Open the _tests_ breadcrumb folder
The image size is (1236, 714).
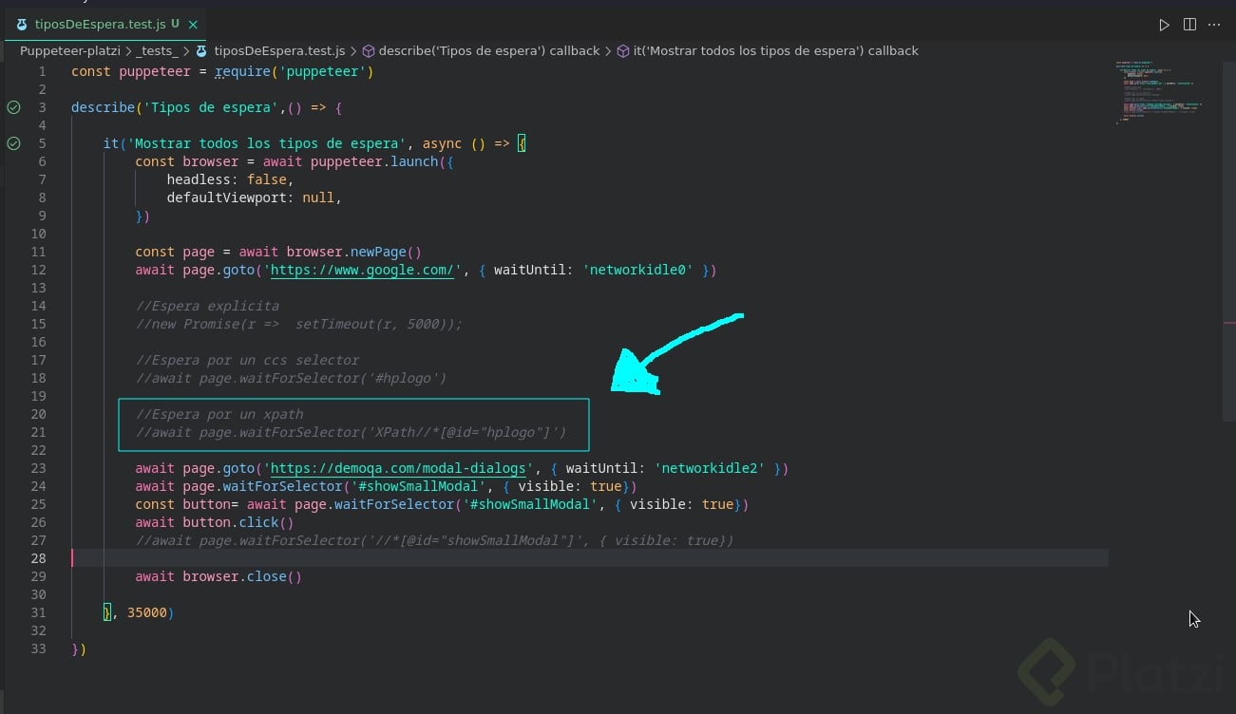click(157, 51)
